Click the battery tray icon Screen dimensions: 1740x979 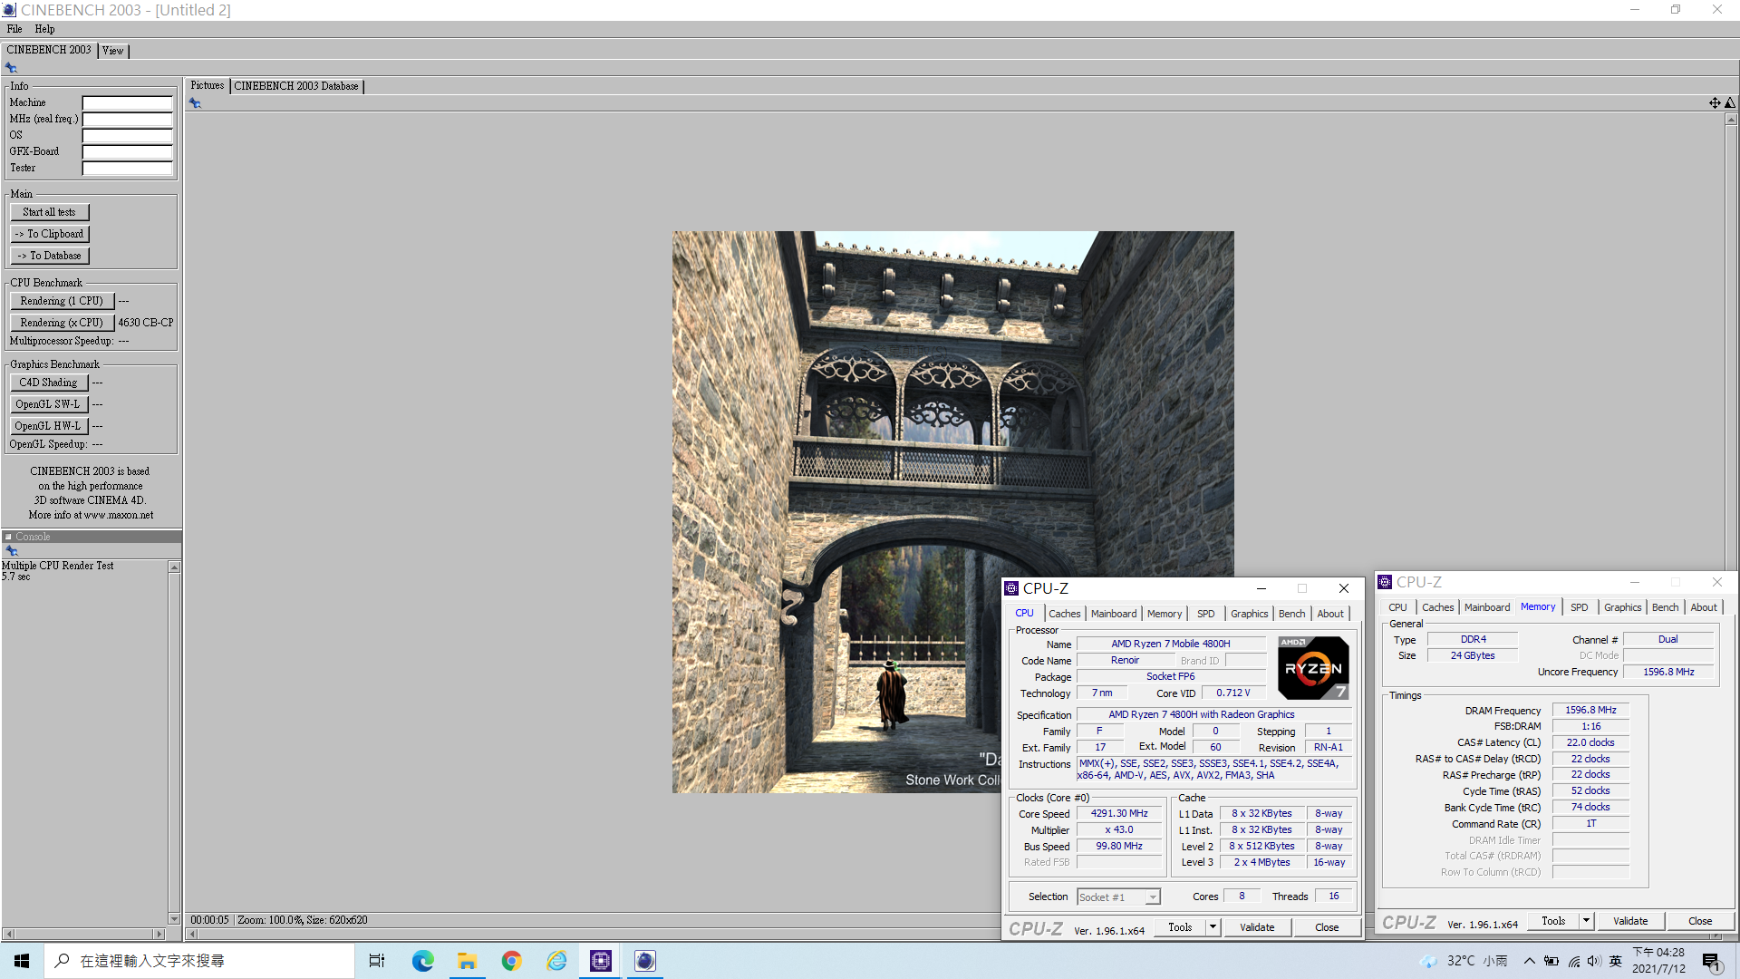[1551, 961]
